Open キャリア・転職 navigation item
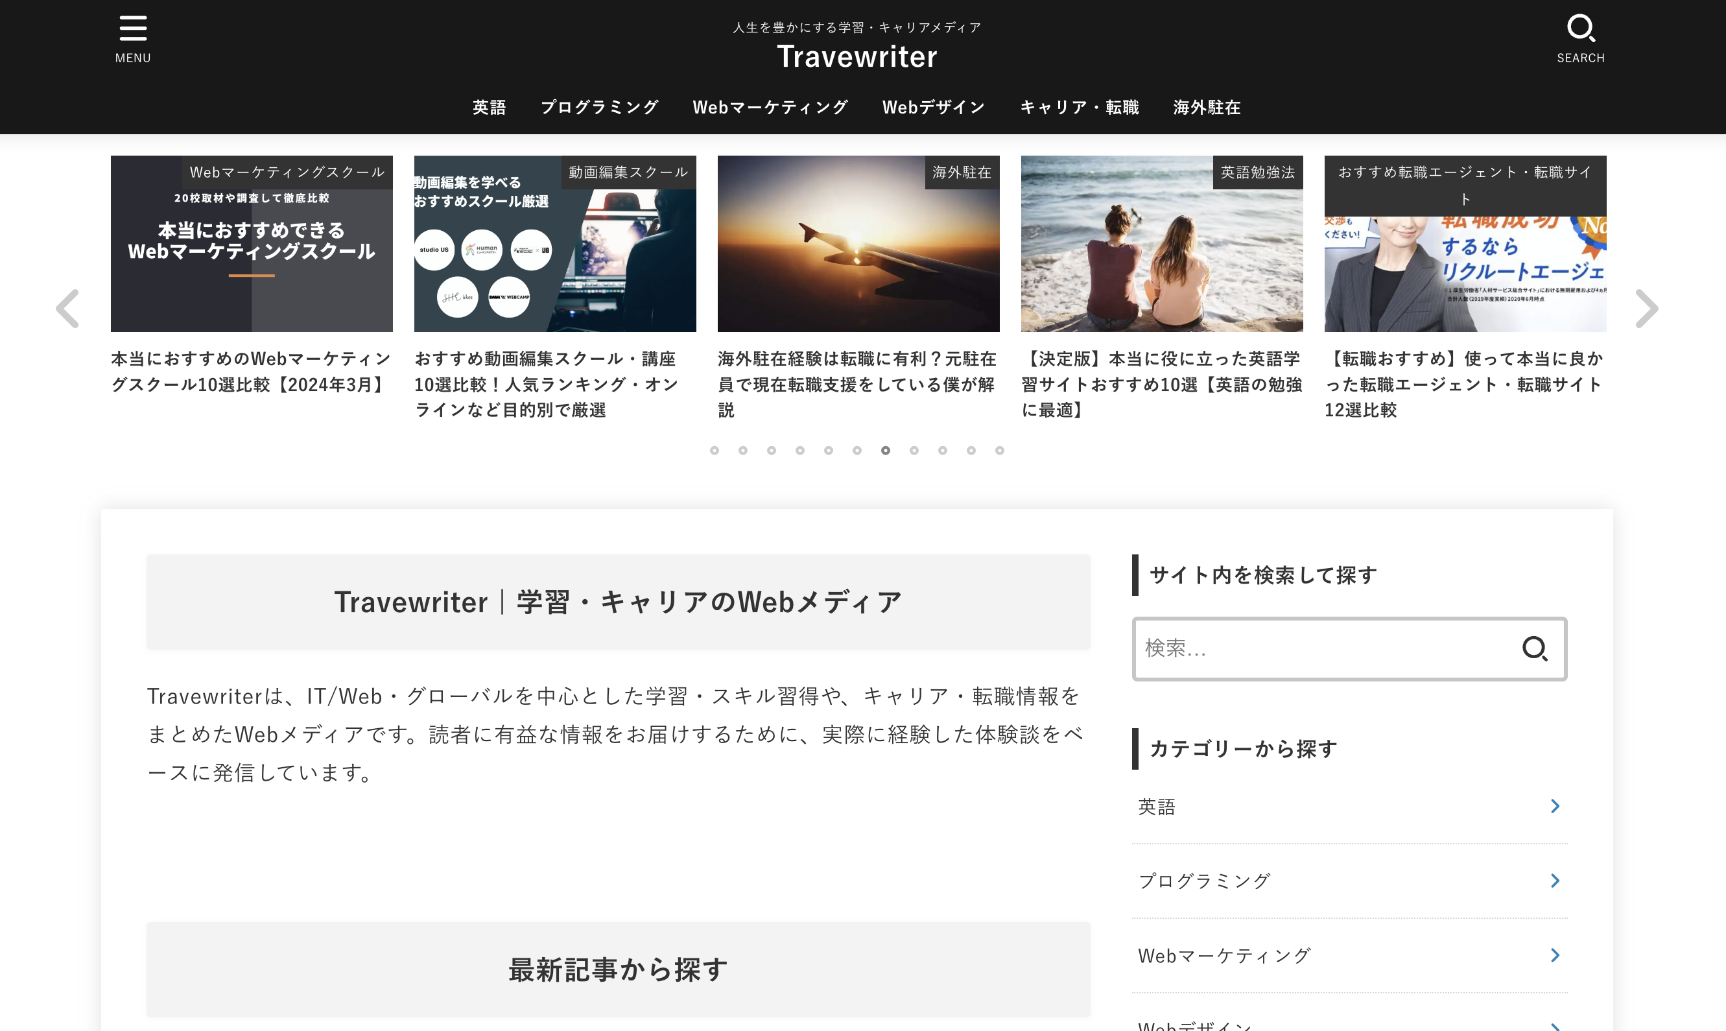 tap(1079, 108)
